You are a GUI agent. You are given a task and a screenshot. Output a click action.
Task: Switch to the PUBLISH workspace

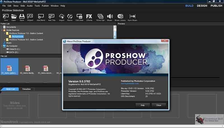click(x=216, y=6)
